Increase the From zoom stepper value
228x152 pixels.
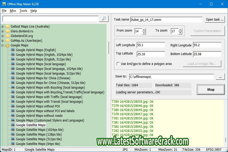coord(144,30)
